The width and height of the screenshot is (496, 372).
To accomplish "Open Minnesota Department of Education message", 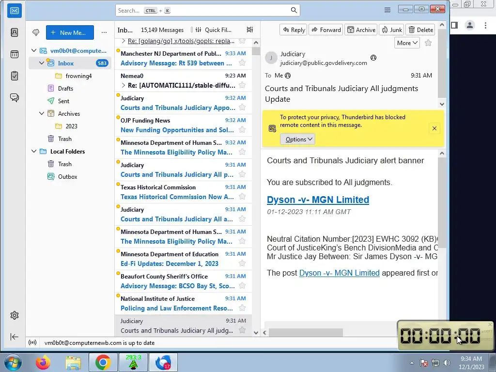I will tap(183, 259).
